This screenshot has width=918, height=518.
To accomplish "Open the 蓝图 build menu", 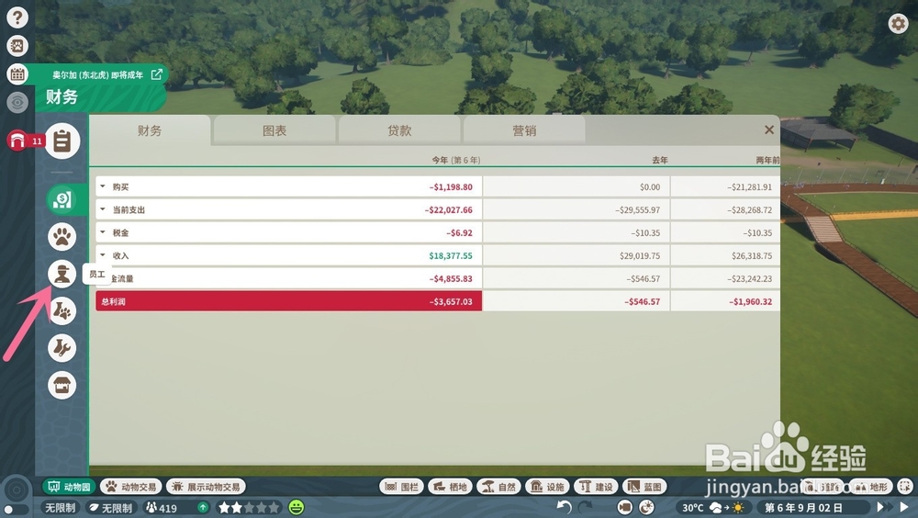I will pyautogui.click(x=644, y=487).
